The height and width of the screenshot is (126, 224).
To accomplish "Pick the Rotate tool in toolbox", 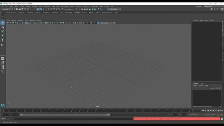I will pyautogui.click(x=2, y=40).
